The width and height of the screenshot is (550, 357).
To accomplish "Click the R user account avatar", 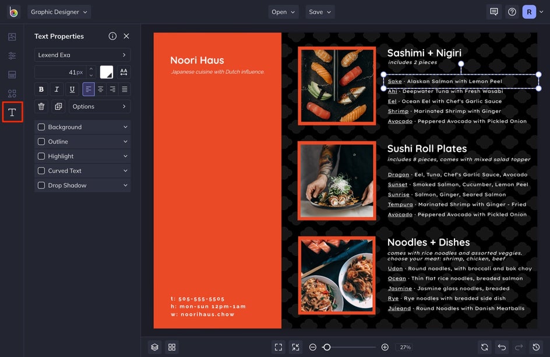I will pos(529,12).
